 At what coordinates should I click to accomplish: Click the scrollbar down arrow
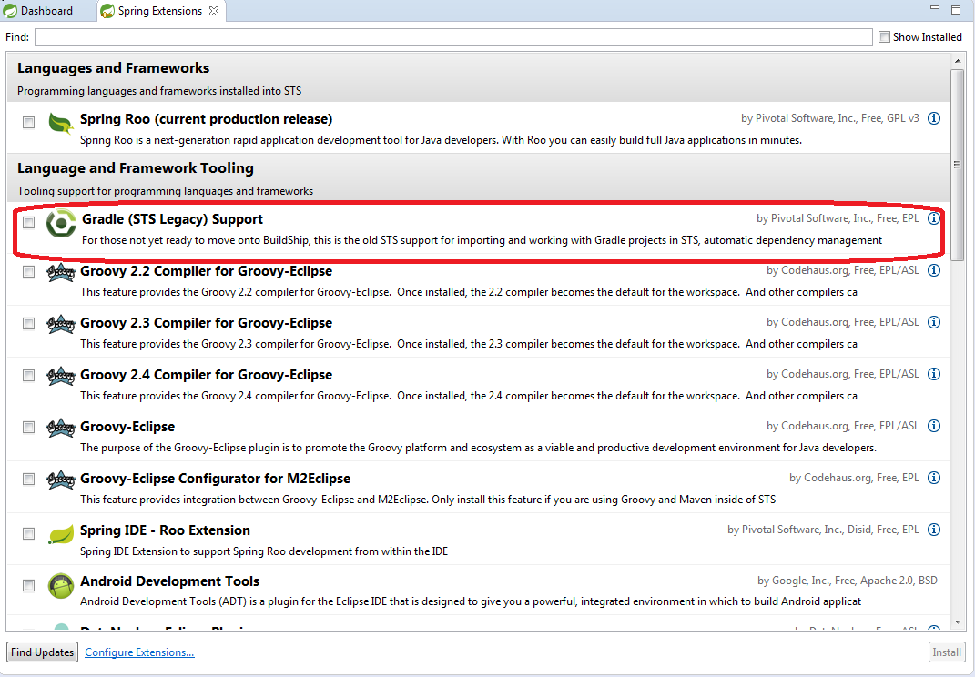[x=957, y=623]
